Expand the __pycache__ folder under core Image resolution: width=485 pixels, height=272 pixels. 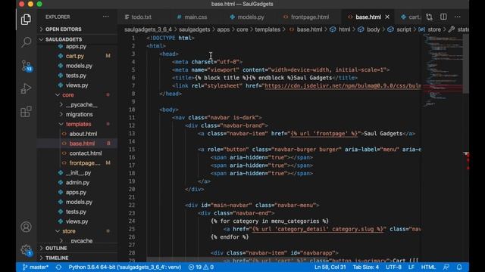click(x=81, y=104)
